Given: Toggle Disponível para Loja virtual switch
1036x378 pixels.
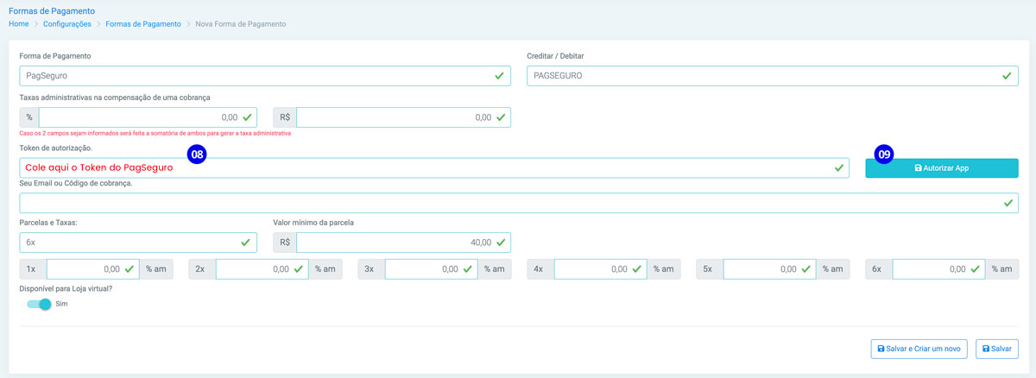Looking at the screenshot, I should tap(39, 304).
